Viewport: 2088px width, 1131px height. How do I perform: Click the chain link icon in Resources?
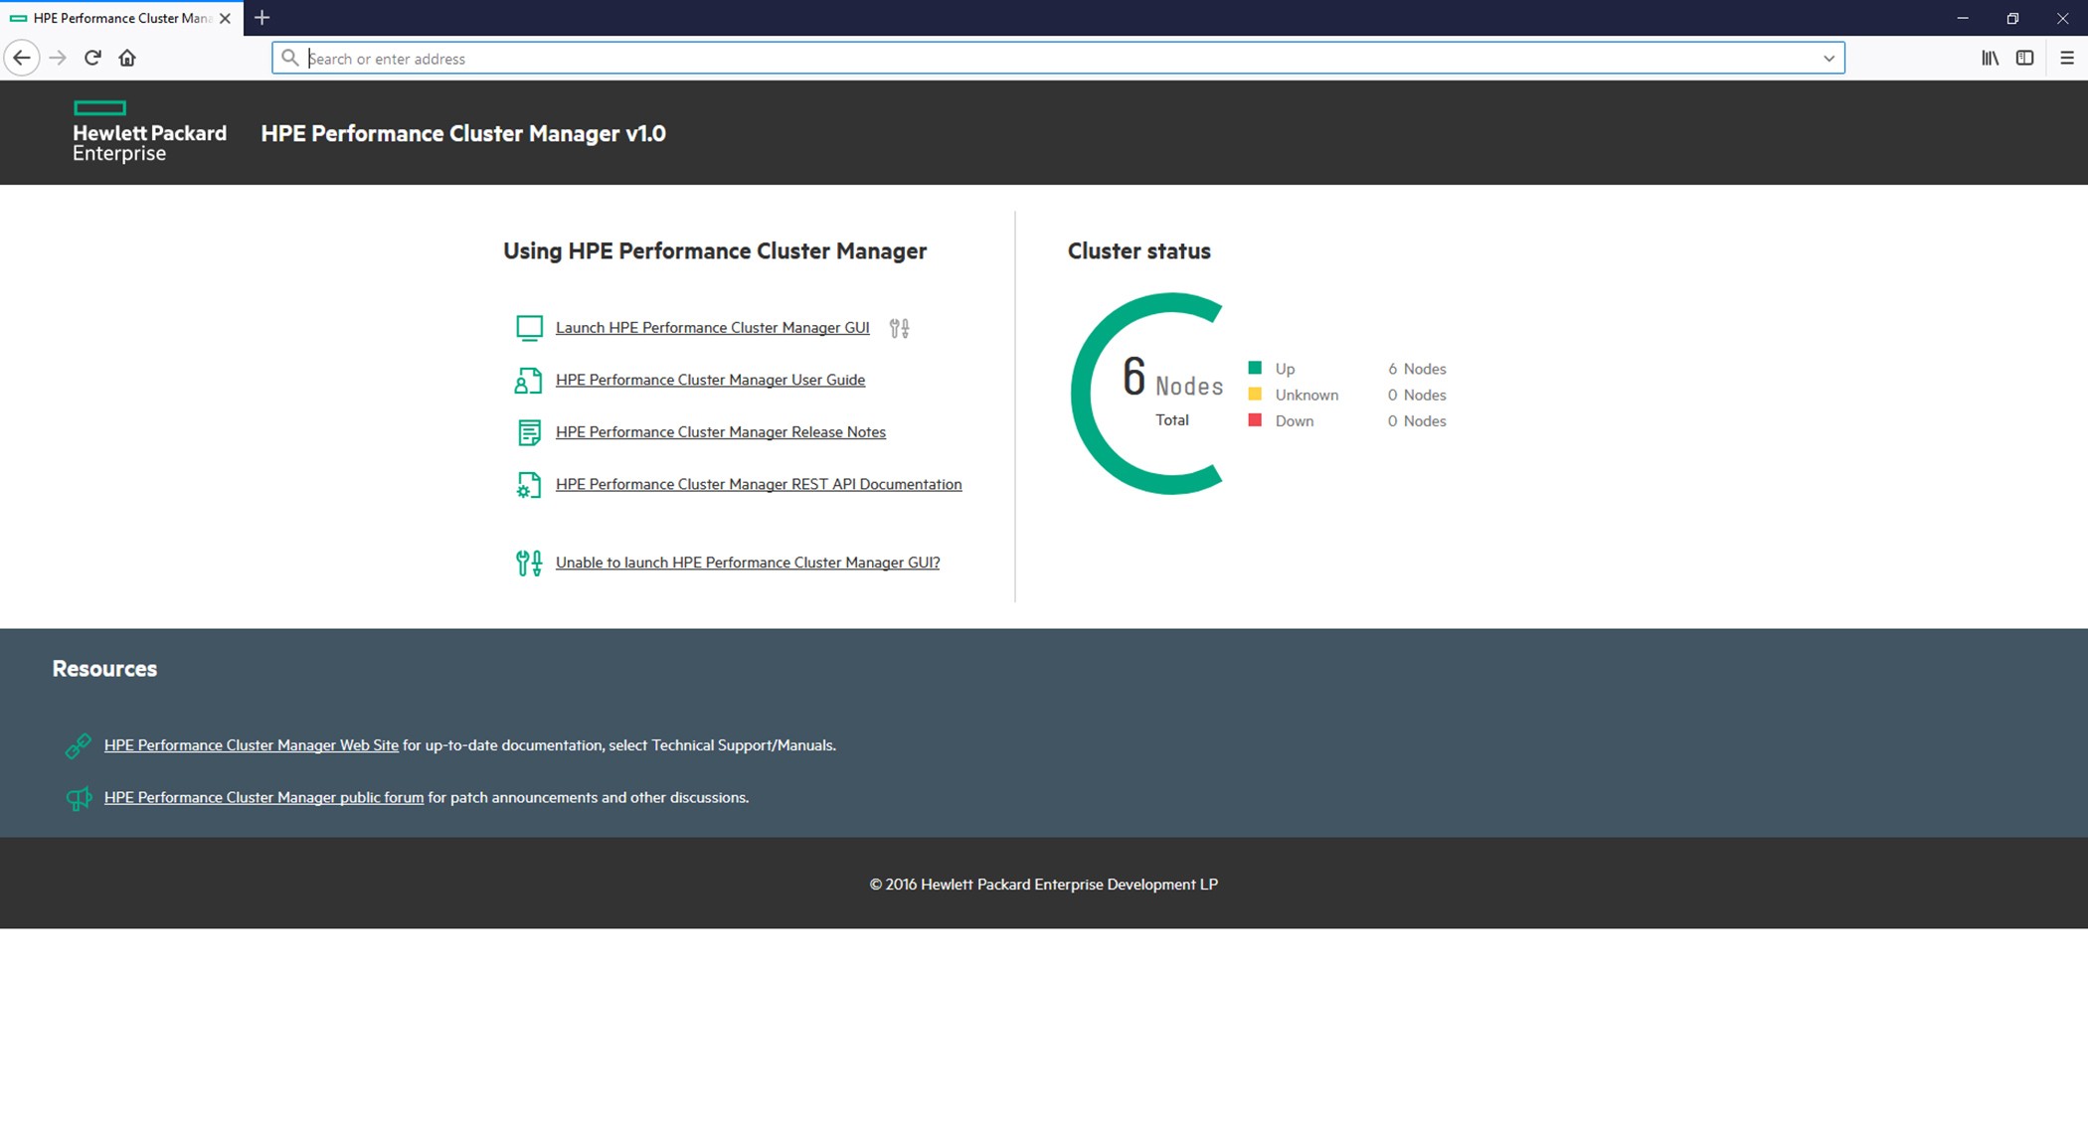78,745
